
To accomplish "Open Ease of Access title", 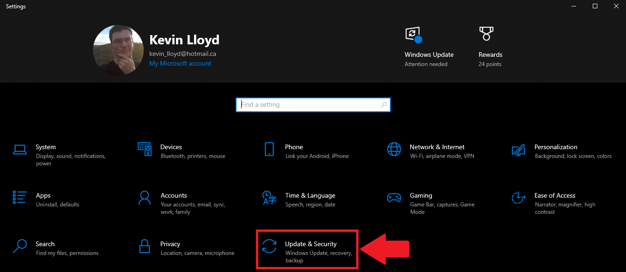I will tap(555, 195).
